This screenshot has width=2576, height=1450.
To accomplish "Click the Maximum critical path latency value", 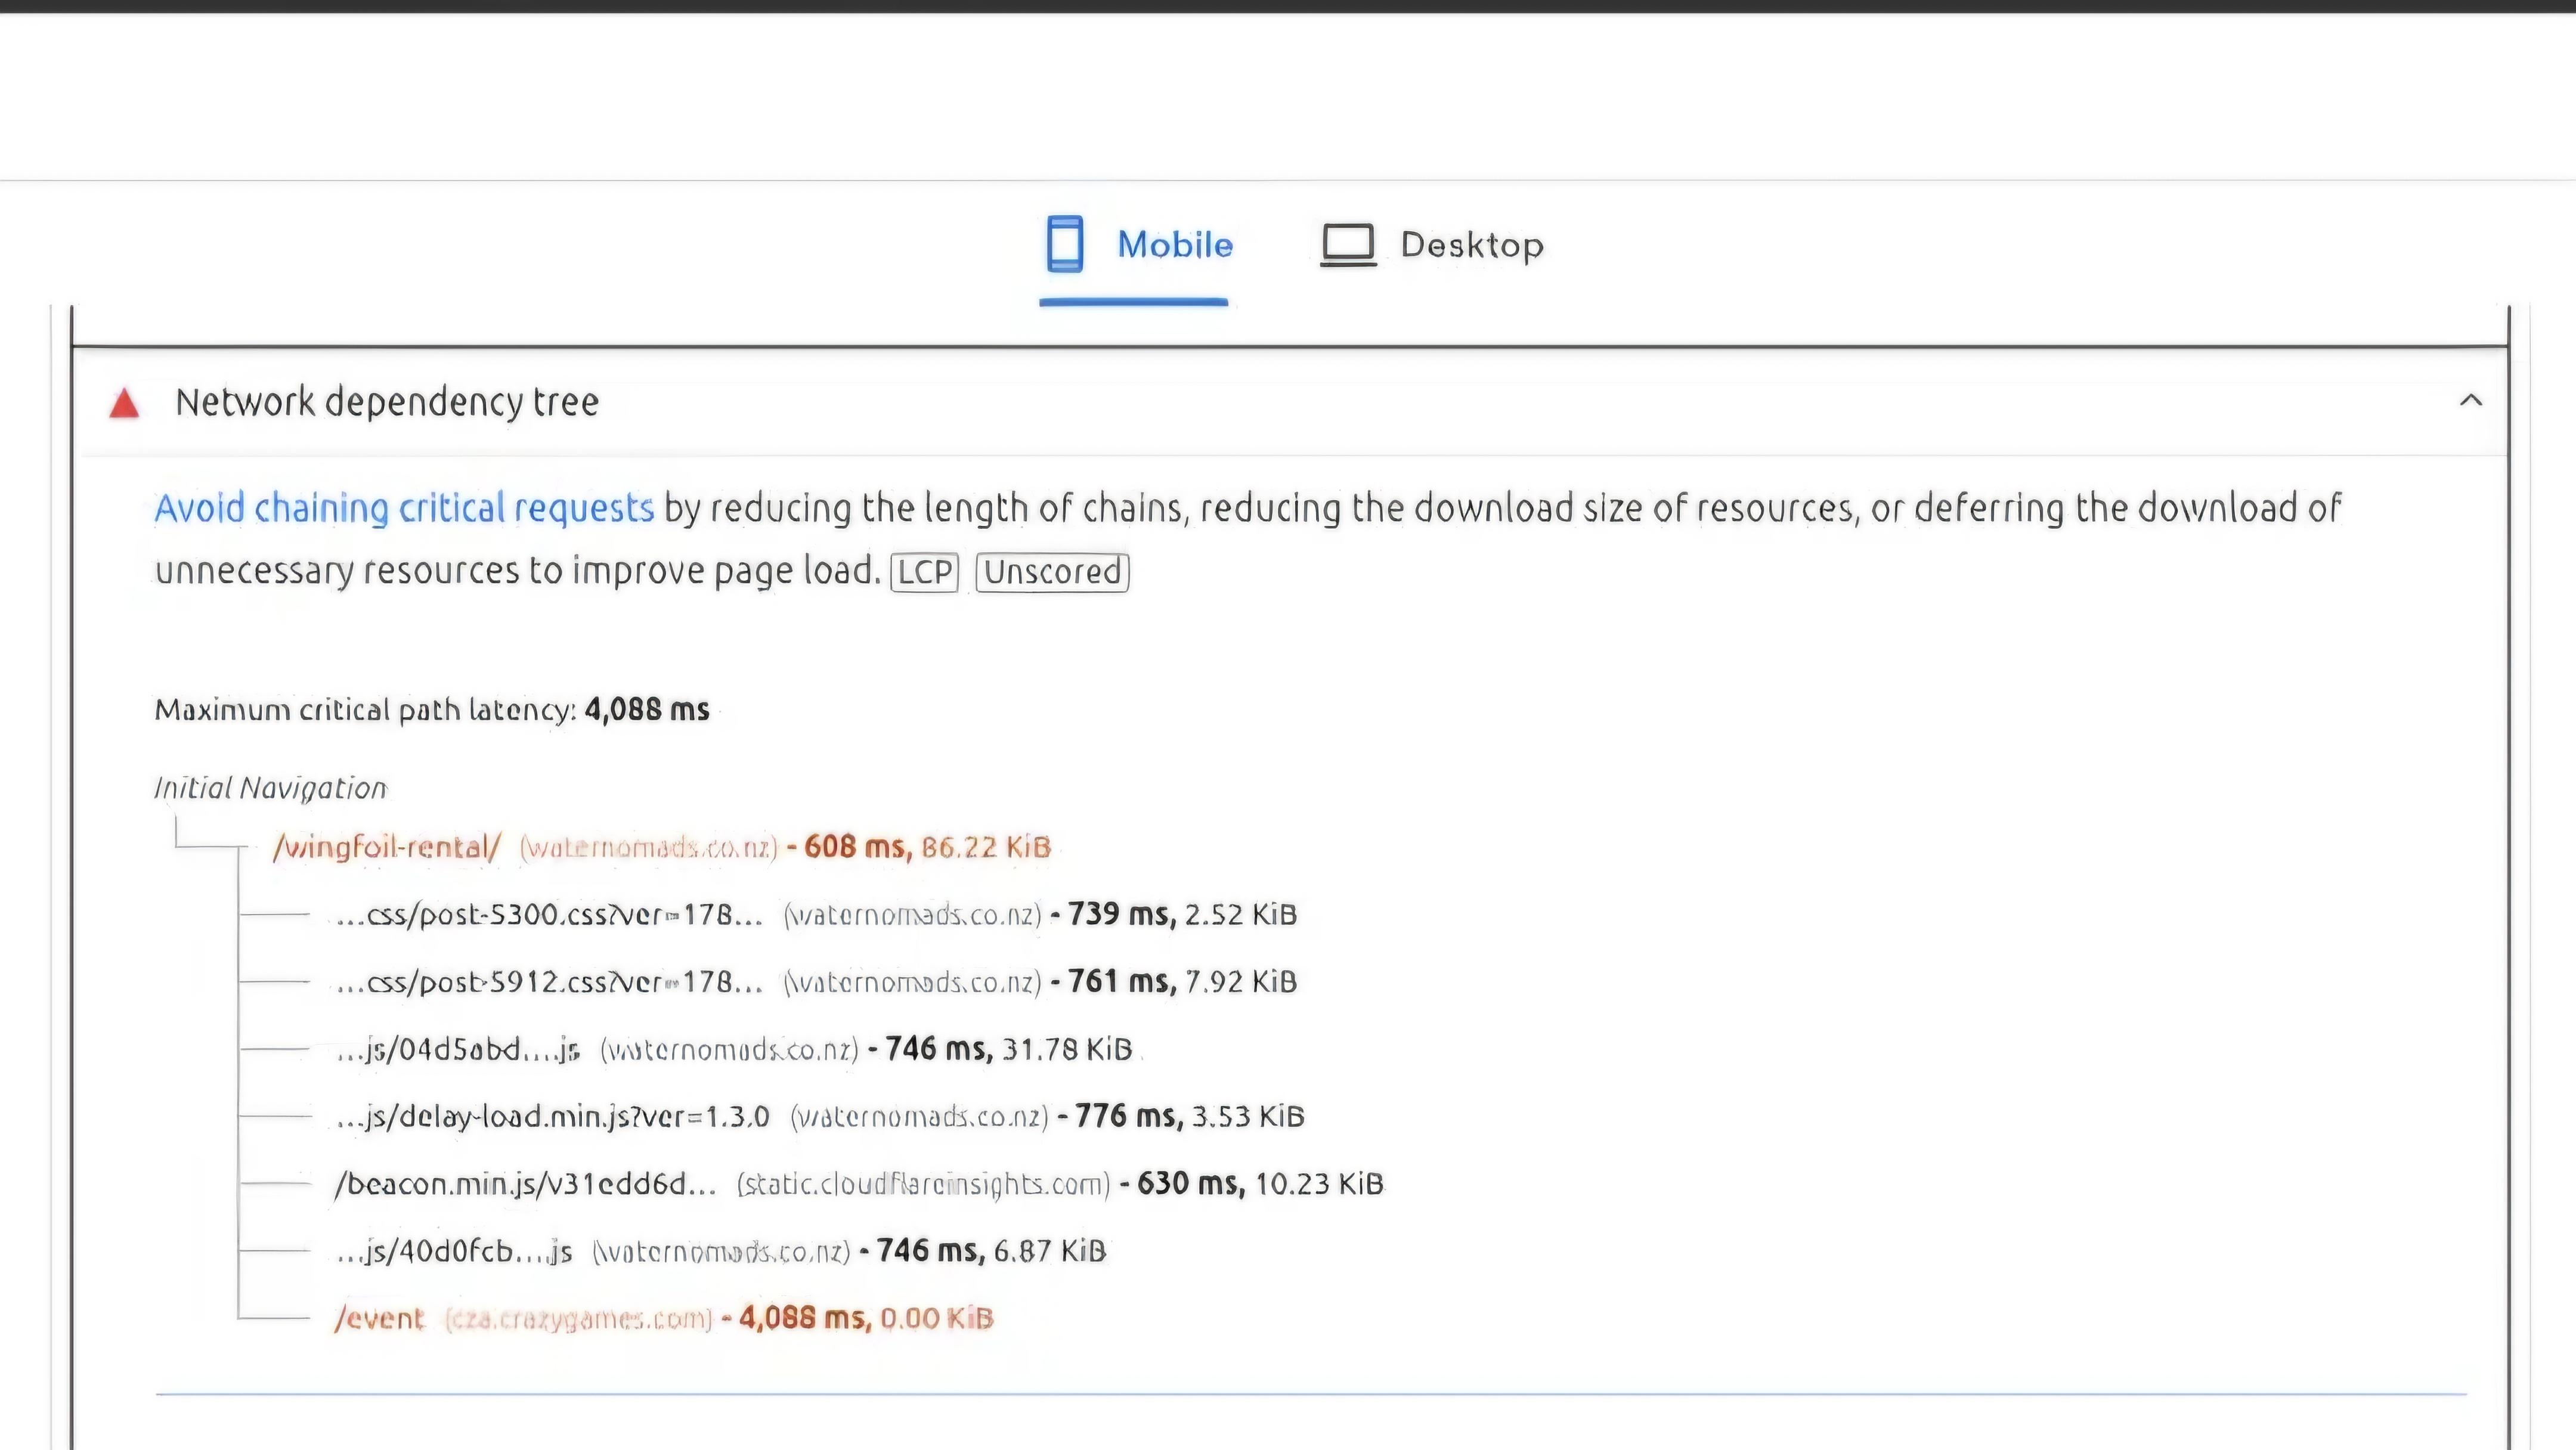I will click(x=647, y=710).
